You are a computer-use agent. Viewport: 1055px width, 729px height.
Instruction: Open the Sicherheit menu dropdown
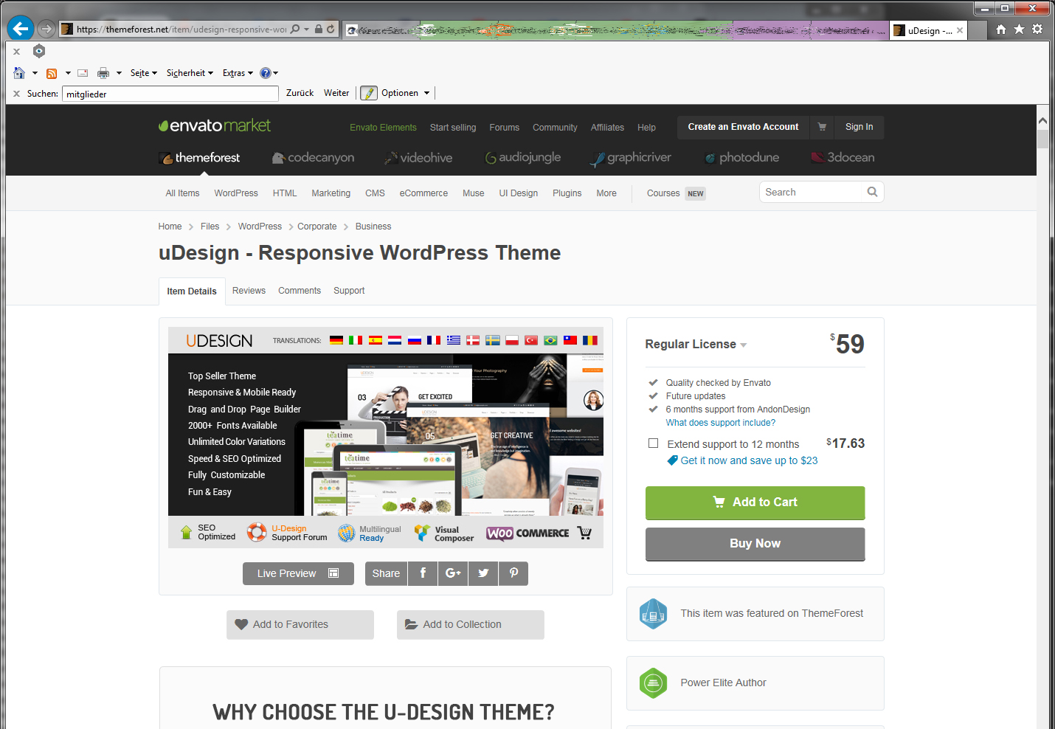[190, 73]
